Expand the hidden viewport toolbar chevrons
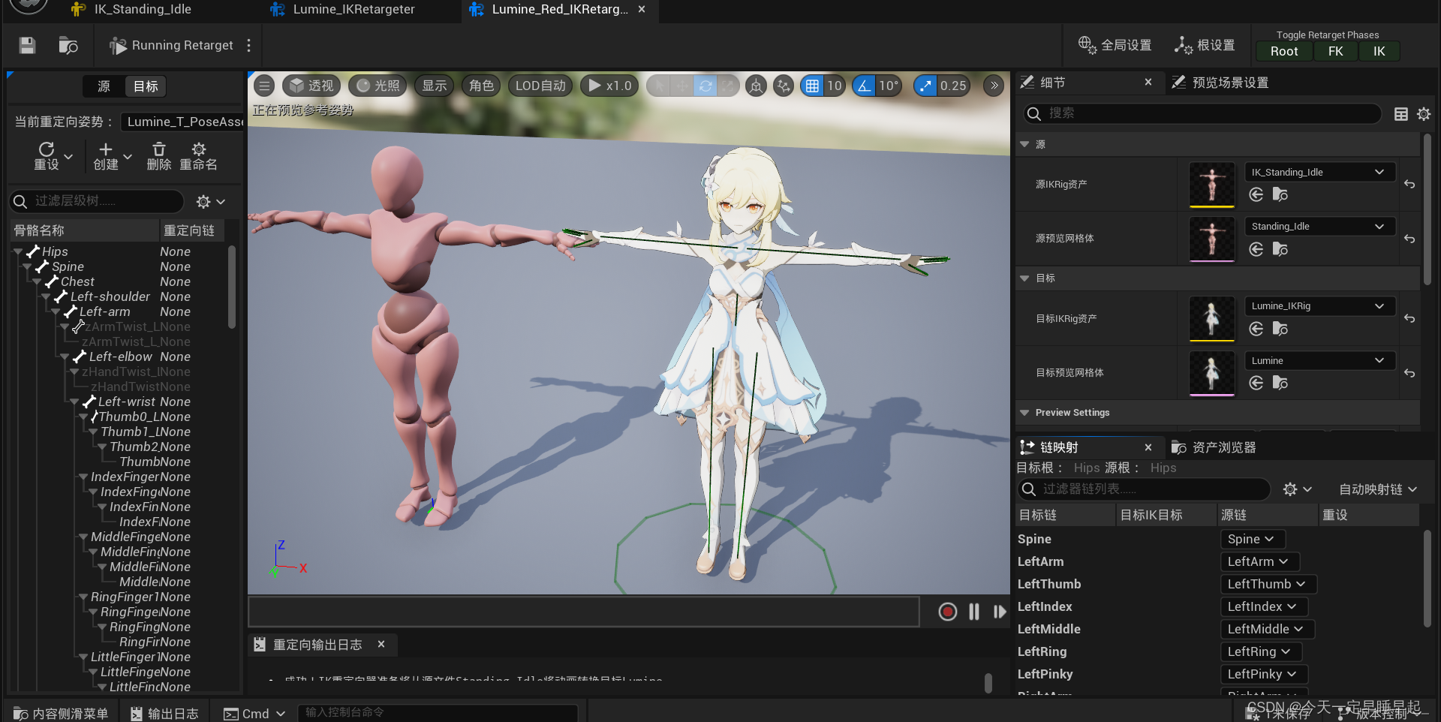The height and width of the screenshot is (722, 1441). tap(994, 86)
